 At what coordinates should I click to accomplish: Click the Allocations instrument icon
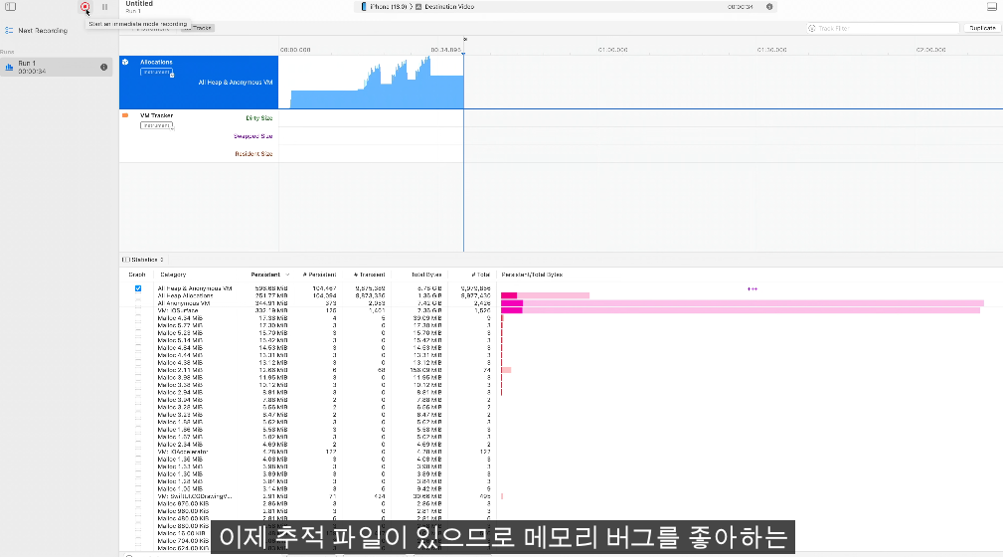pyautogui.click(x=125, y=62)
